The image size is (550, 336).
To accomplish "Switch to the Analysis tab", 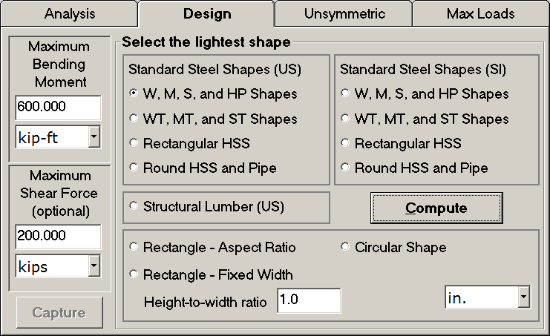I will [x=69, y=13].
